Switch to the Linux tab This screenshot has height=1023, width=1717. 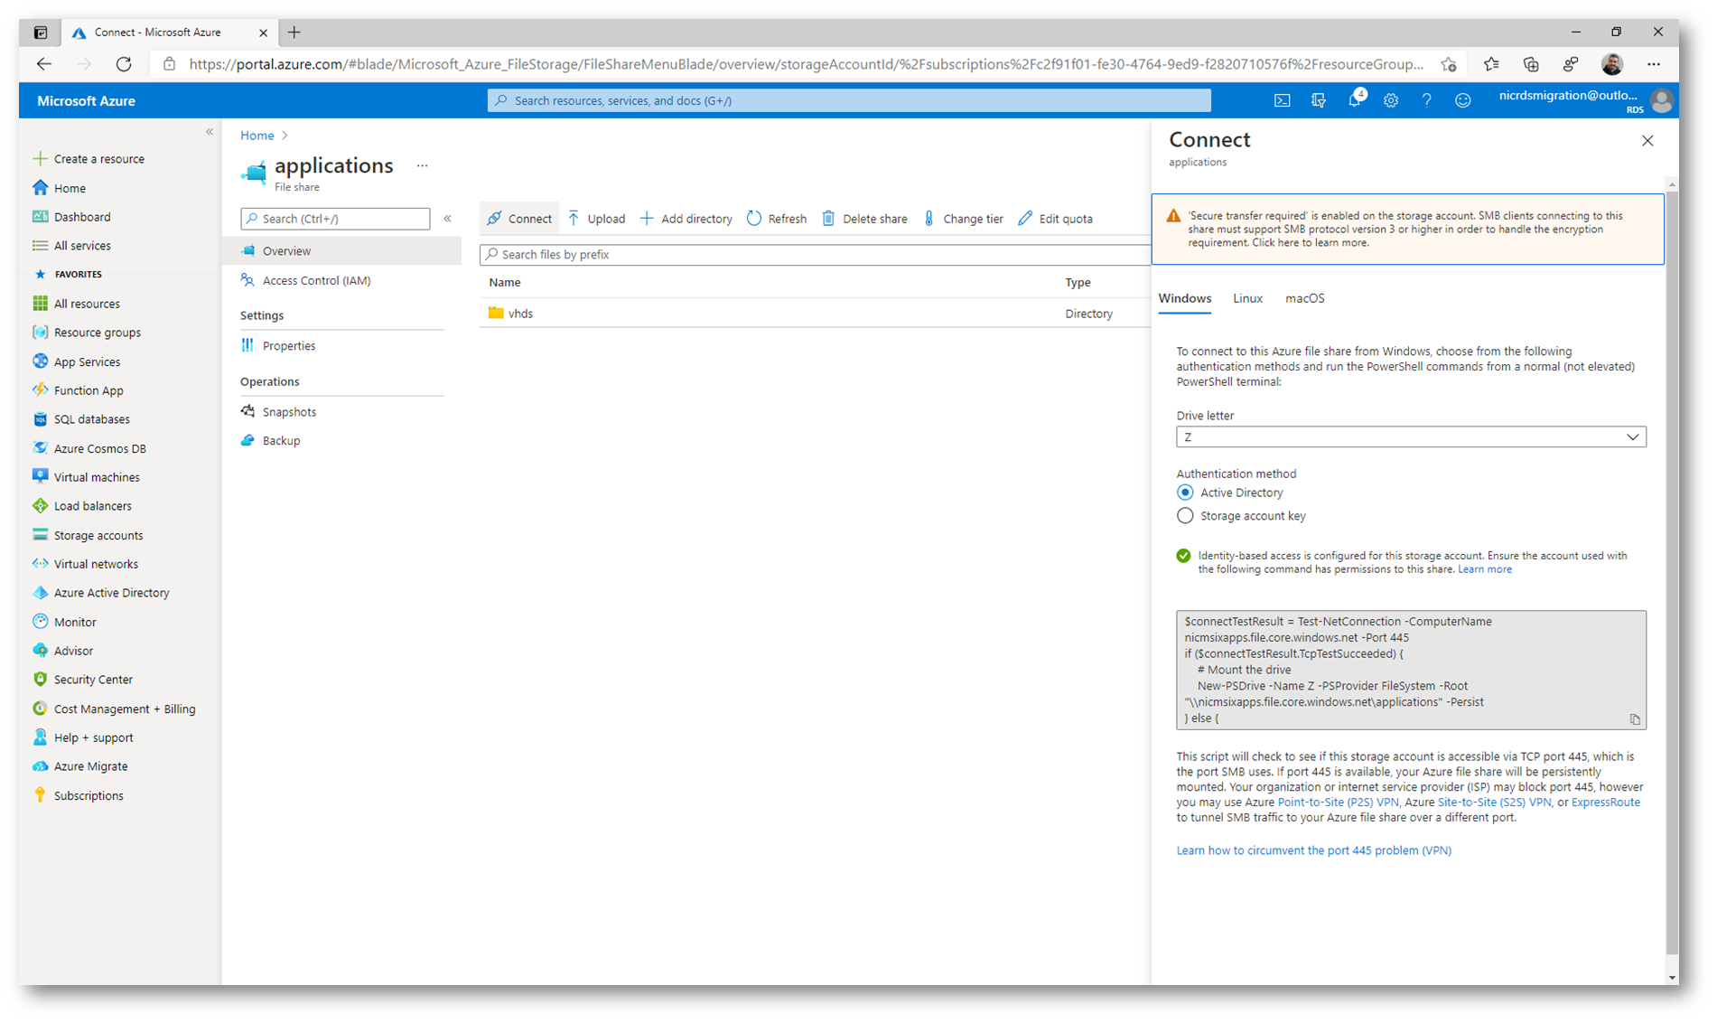tap(1247, 298)
